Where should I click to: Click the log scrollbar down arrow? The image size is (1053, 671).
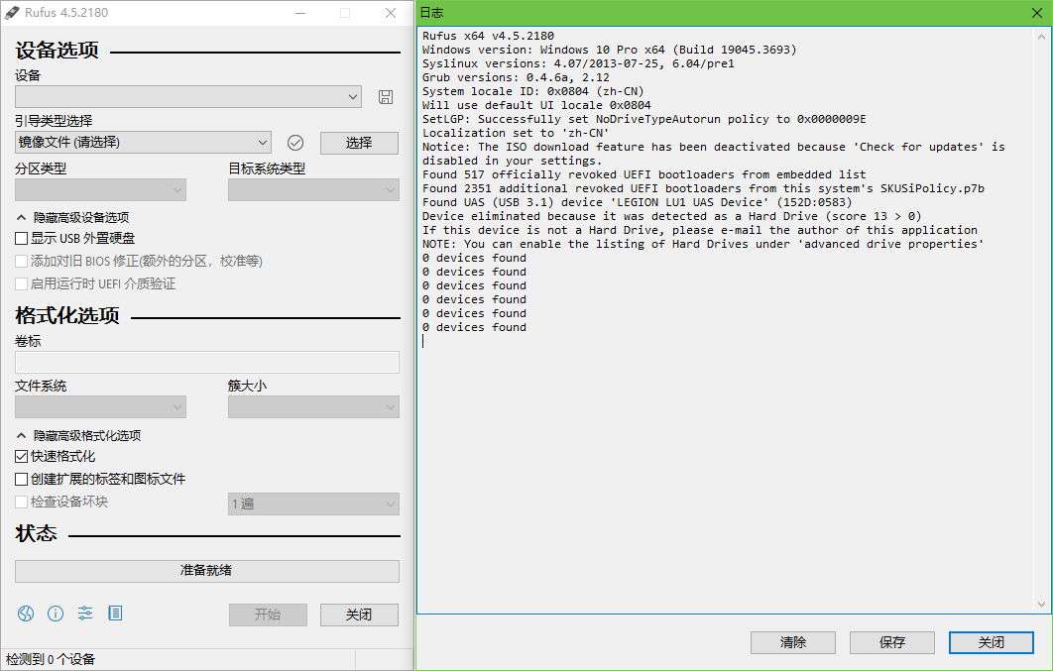(1042, 605)
